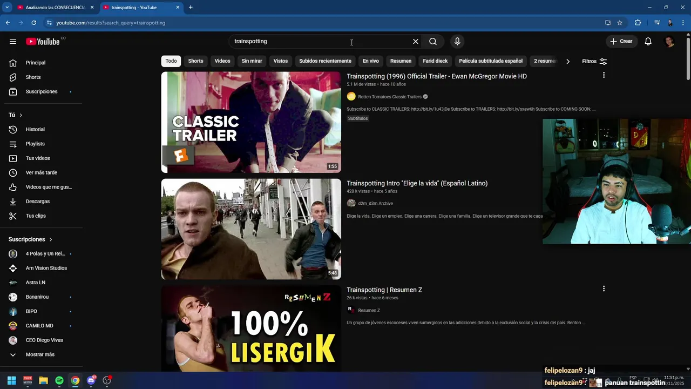This screenshot has width=691, height=389.
Task: Go back in Chrome history
Action: 8,23
